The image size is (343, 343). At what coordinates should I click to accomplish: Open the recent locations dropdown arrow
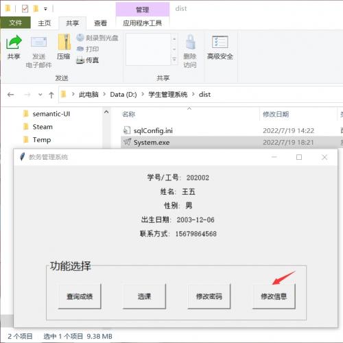(40, 95)
